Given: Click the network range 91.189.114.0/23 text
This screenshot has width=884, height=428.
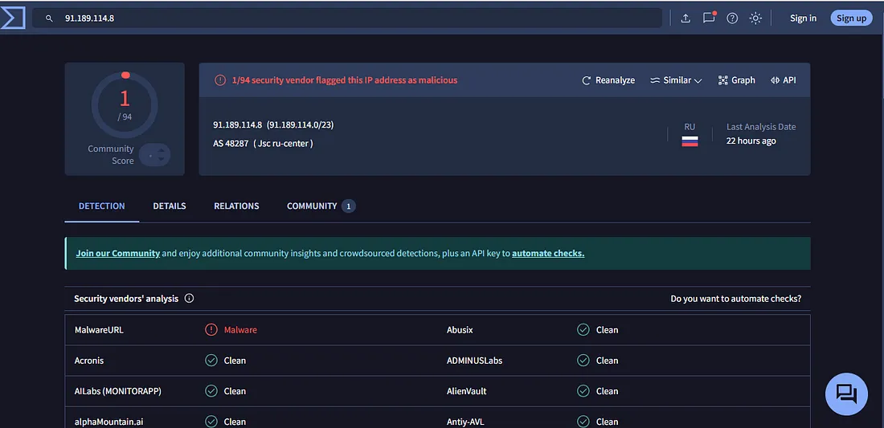Looking at the screenshot, I should point(301,124).
